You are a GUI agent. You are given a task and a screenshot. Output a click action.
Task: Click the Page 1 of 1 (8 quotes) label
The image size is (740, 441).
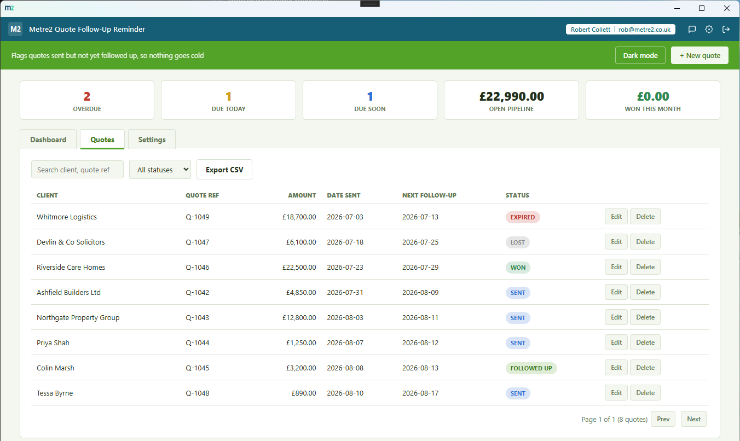point(615,420)
